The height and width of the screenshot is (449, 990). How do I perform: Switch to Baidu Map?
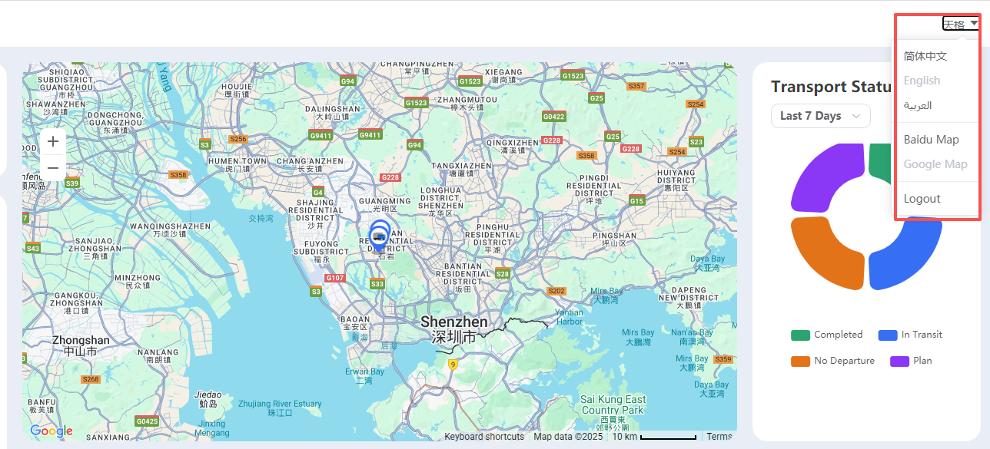pos(931,140)
